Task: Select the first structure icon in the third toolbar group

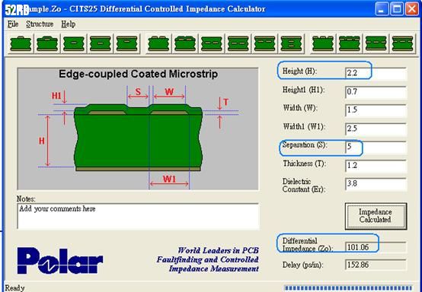Action: click(323, 43)
